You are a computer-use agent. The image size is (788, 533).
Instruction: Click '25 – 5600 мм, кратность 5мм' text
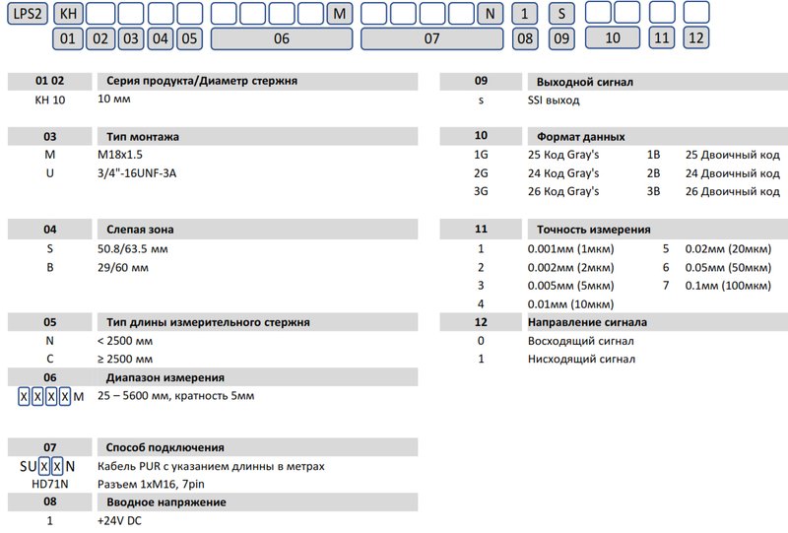pos(176,396)
